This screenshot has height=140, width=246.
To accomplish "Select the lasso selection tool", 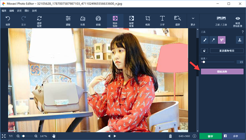I will [222, 40].
